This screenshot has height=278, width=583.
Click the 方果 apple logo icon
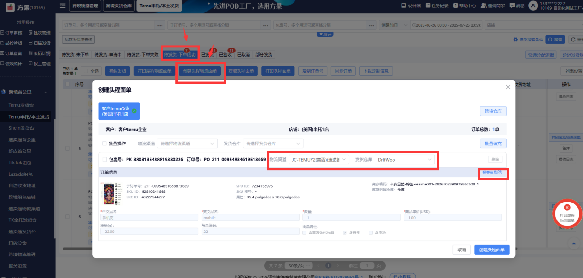click(10, 6)
